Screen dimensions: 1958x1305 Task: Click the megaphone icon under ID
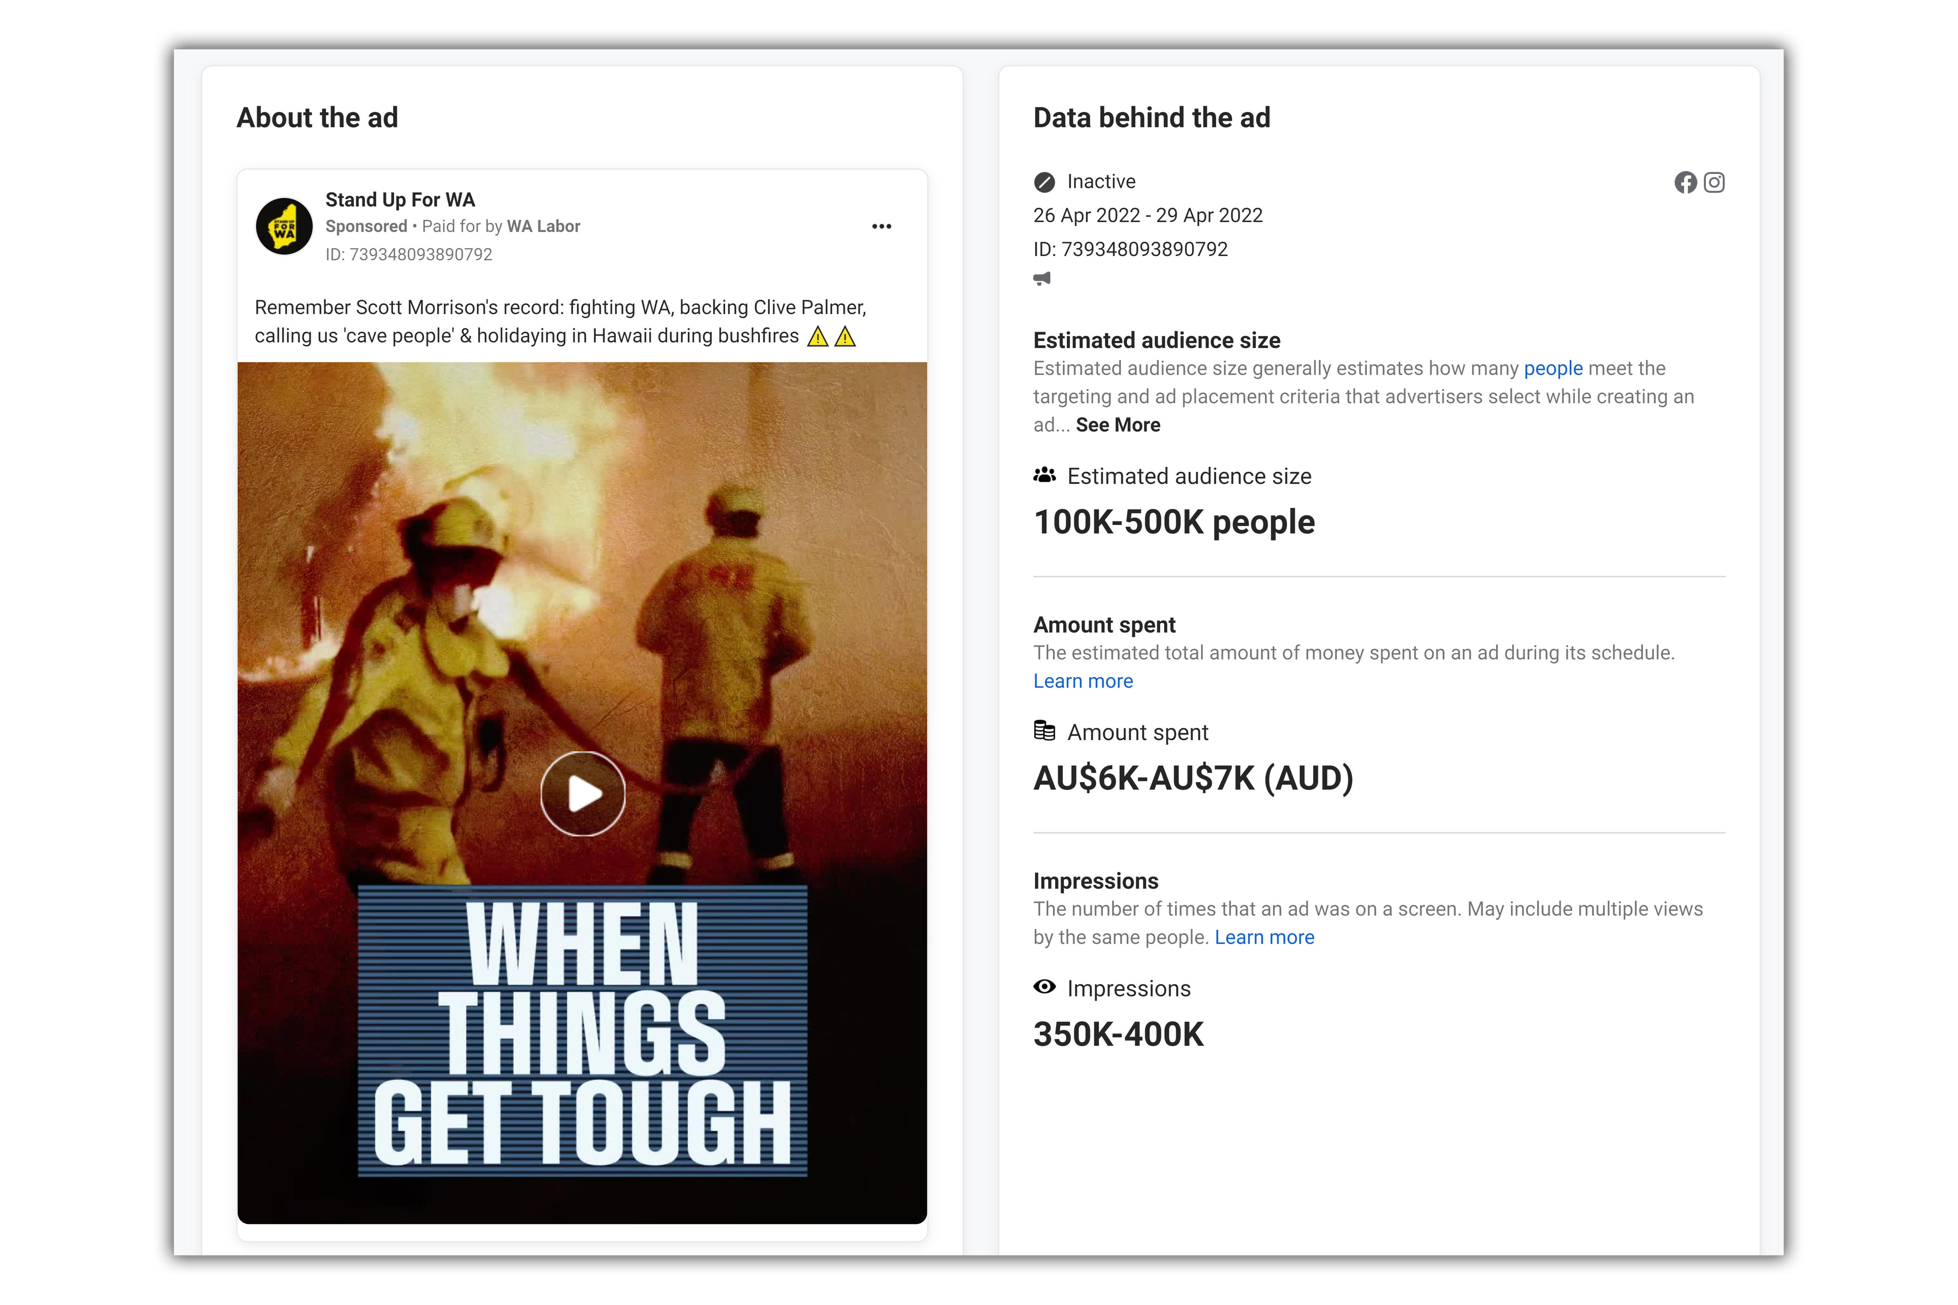point(1042,279)
